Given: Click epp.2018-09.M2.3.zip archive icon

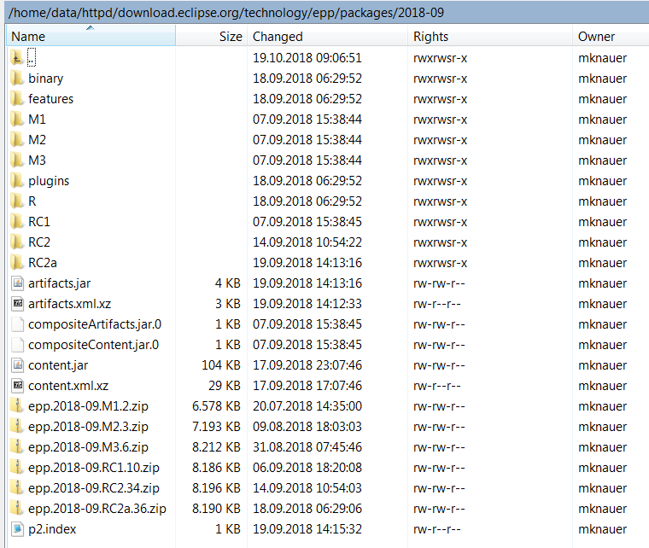Looking at the screenshot, I should click(x=17, y=426).
